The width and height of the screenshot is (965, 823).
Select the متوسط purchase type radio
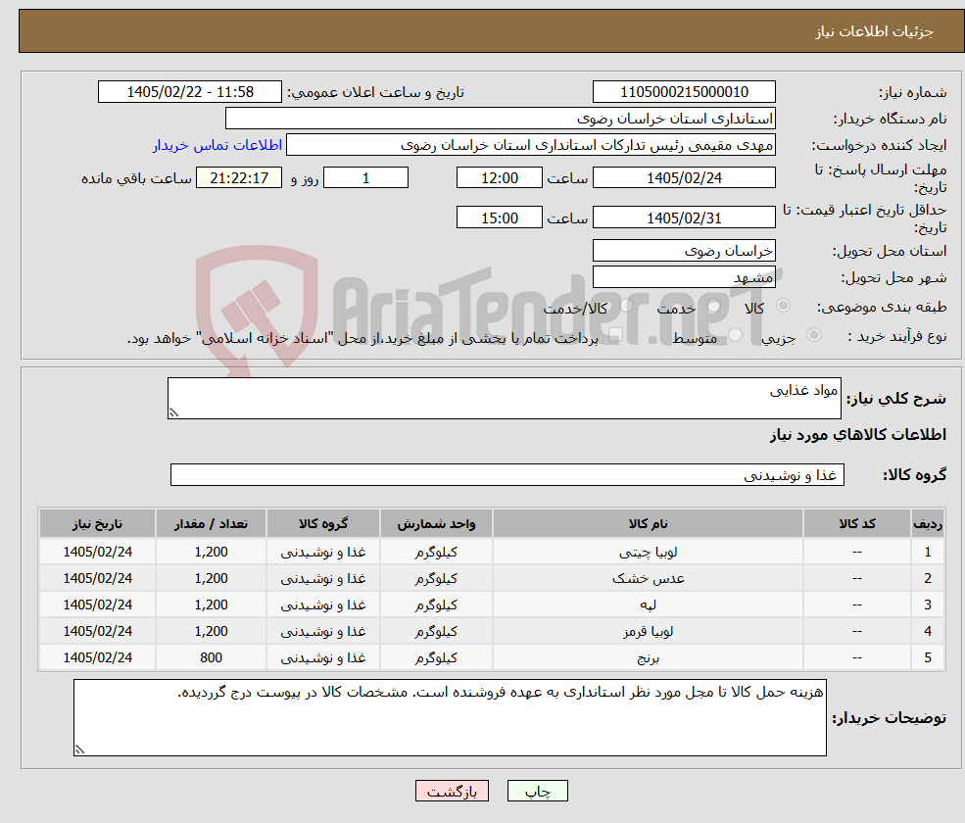tap(736, 335)
